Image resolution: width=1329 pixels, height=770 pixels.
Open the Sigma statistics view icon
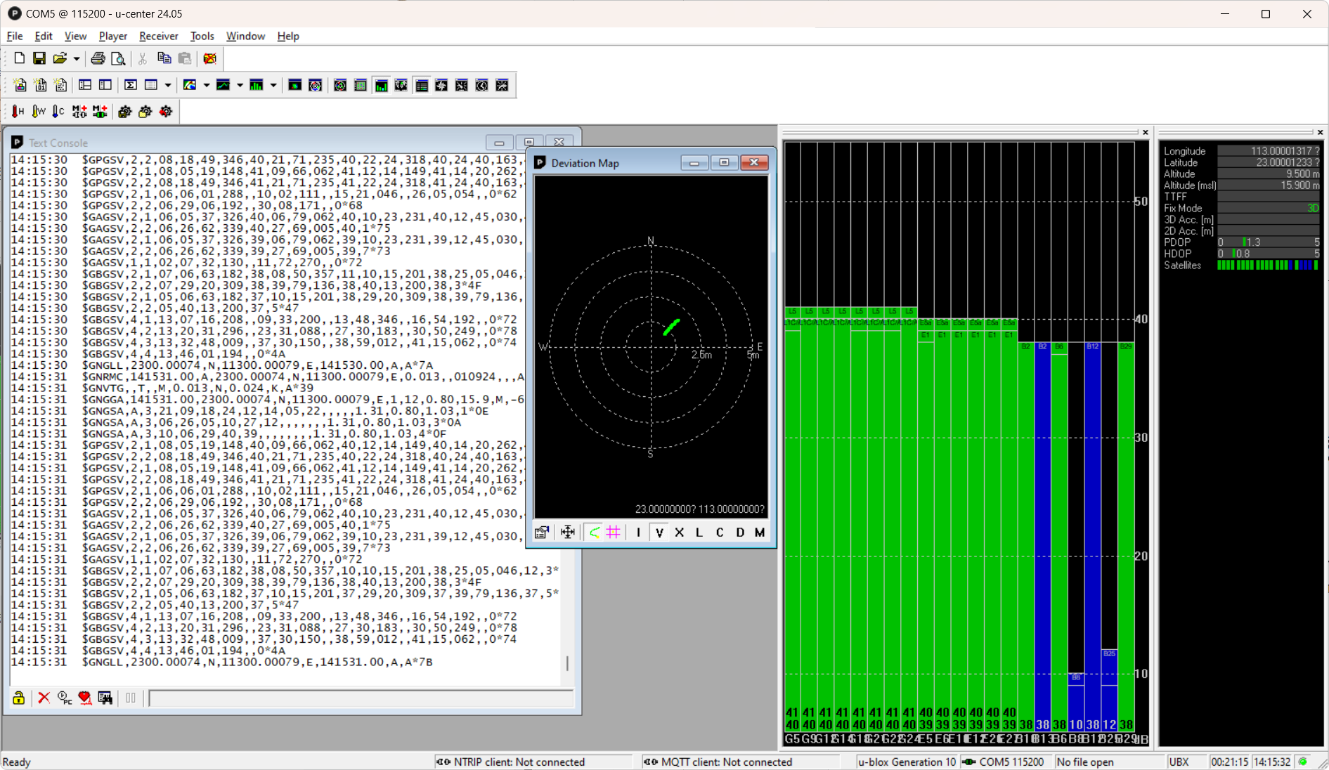tap(131, 85)
